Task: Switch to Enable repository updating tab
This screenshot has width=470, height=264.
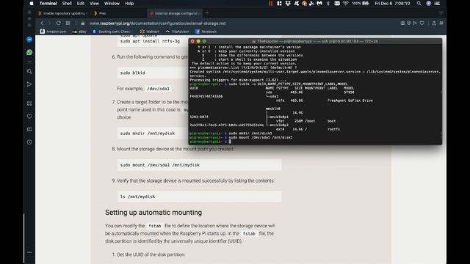Action: pos(63,13)
